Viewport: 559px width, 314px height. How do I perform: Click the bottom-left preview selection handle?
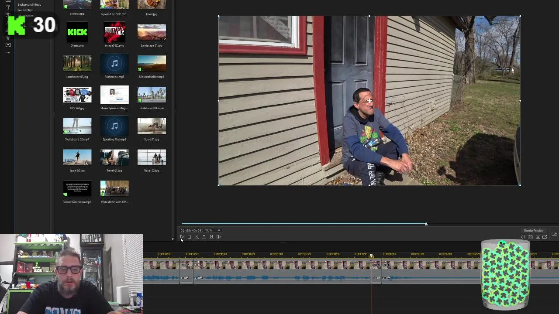click(x=218, y=185)
